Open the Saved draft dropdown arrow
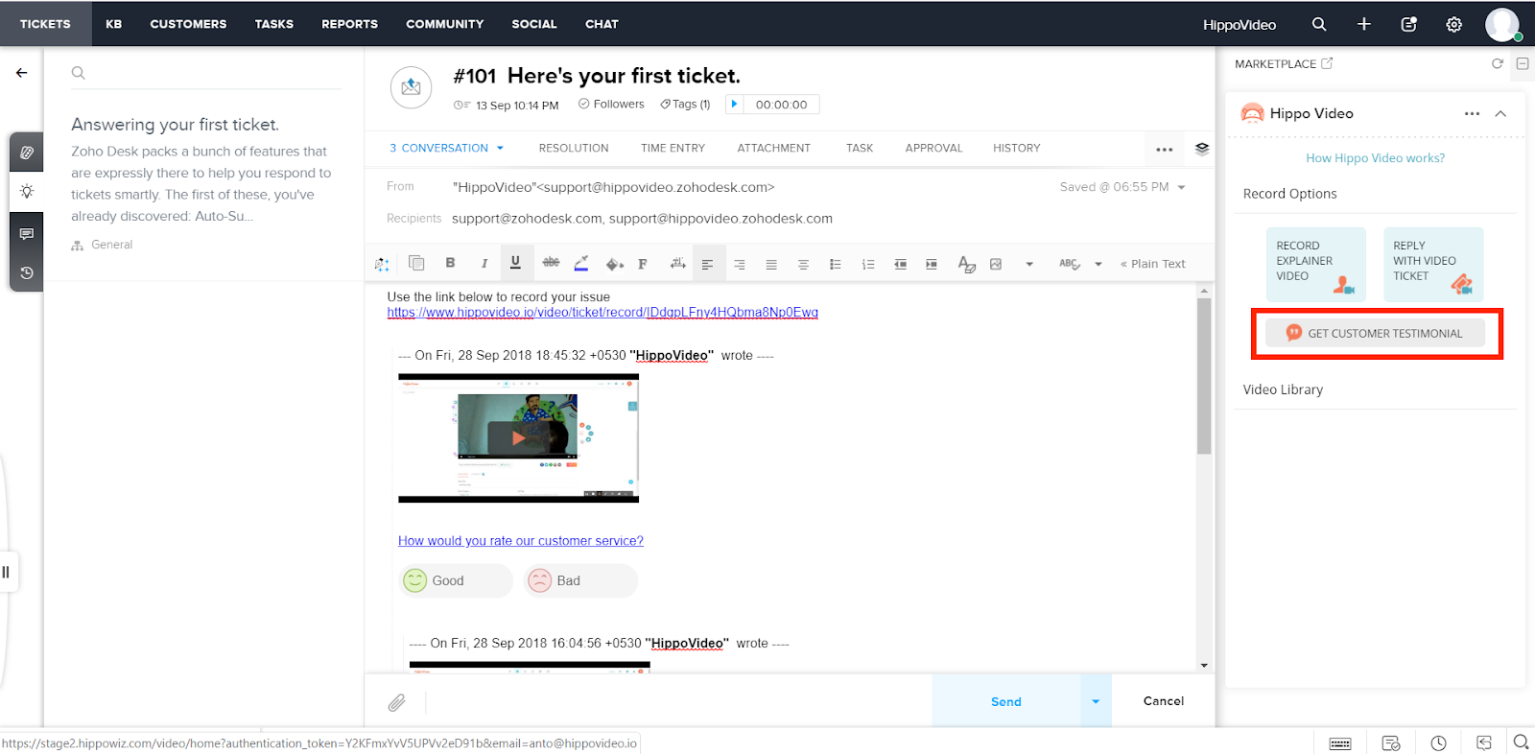The image size is (1535, 754). 1181,187
